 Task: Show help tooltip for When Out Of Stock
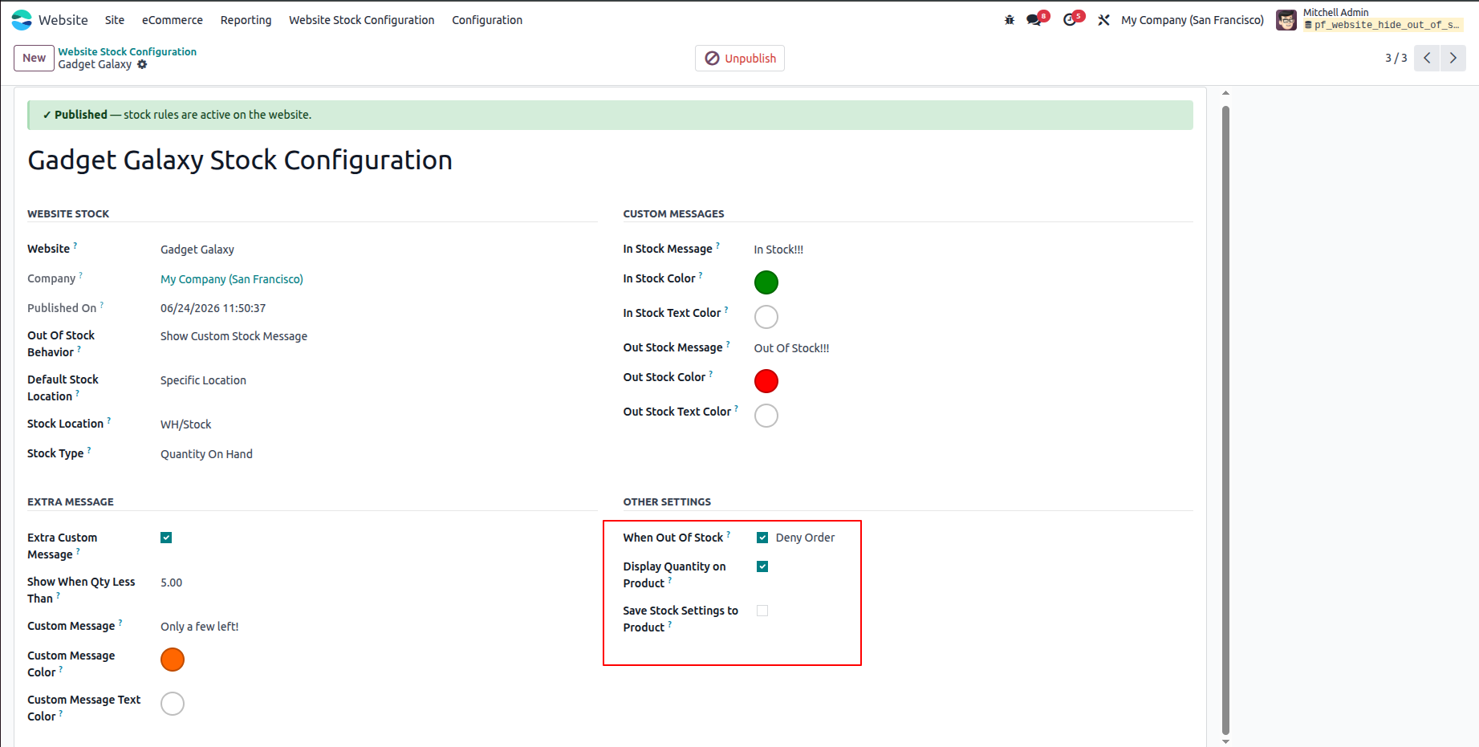(729, 534)
